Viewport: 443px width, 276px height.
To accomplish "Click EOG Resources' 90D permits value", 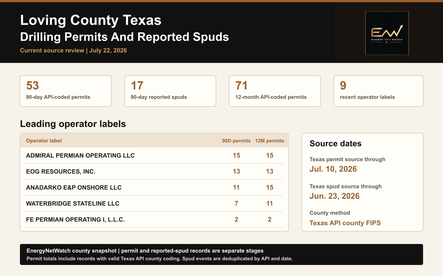I will [236, 171].
